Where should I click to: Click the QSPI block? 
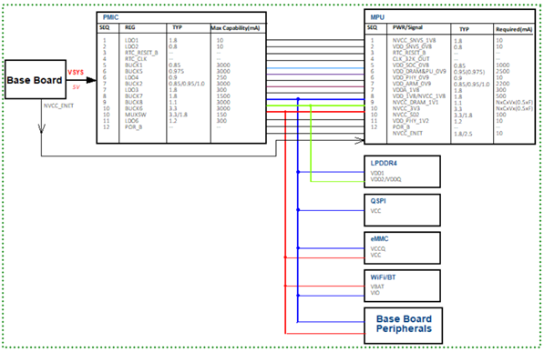coord(402,210)
